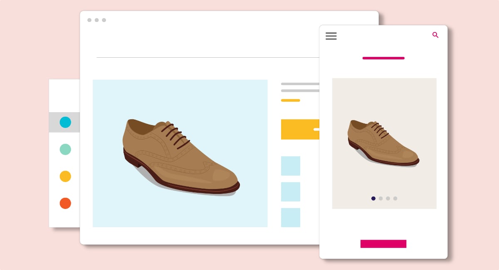Click the short yellow line under gray lines
Viewport: 499px width, 270px height.
point(290,100)
